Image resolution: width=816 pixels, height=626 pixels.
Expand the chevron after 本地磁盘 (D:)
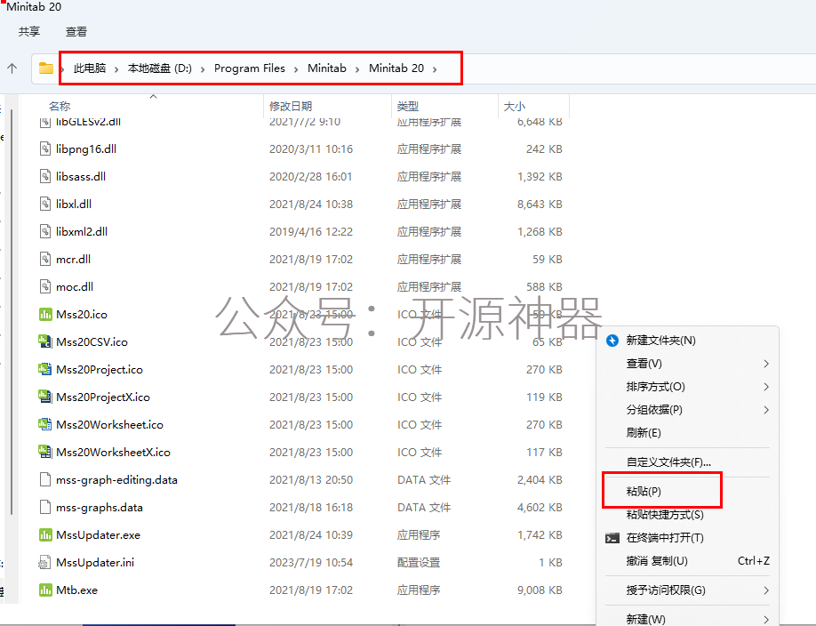point(203,69)
